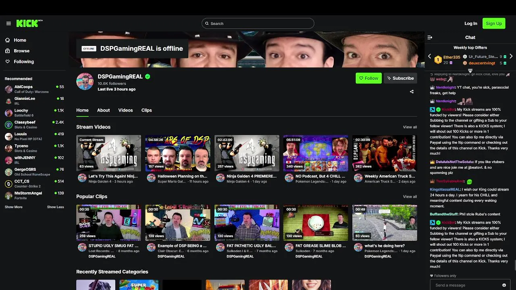Click Followers only chat notice

(x=443, y=276)
